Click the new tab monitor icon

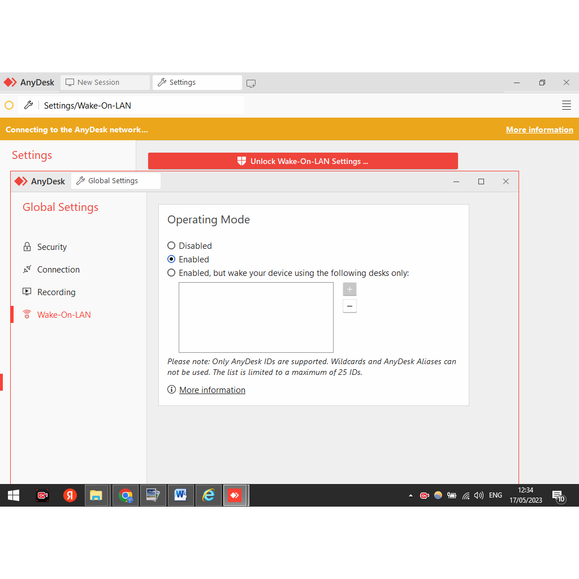(x=251, y=83)
